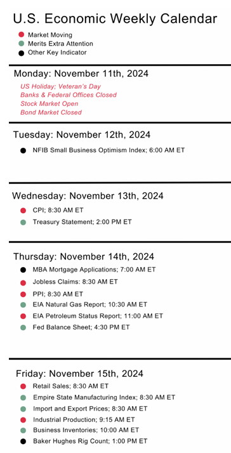The image size is (231, 453).
Task: Click the red dot beside EIA Petroleum Status Report
Action: pyautogui.click(x=23, y=317)
